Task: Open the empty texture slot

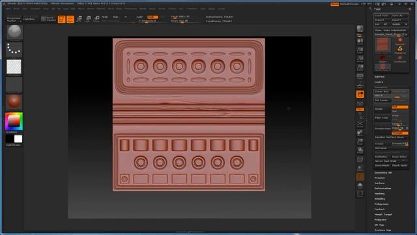Action: [14, 84]
